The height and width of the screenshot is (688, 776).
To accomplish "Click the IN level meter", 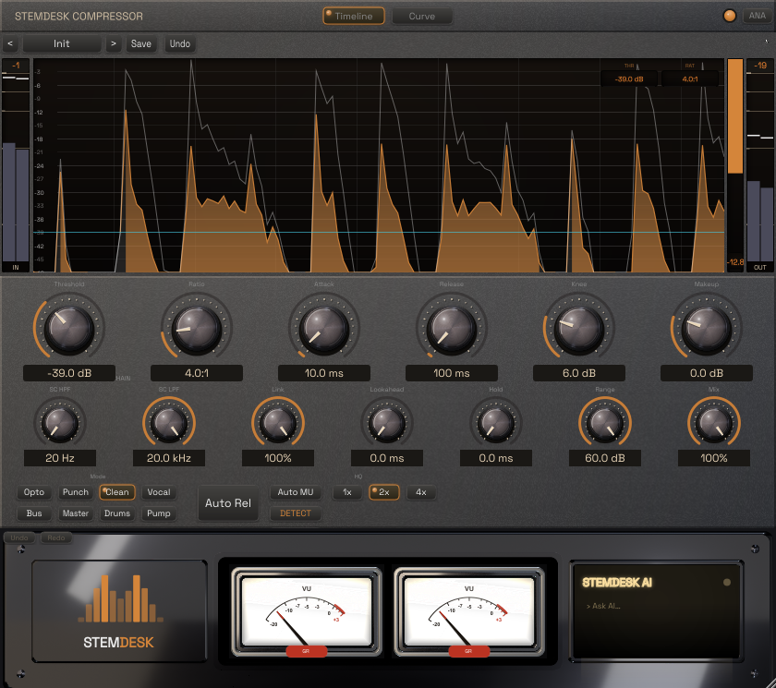I will coord(16,165).
